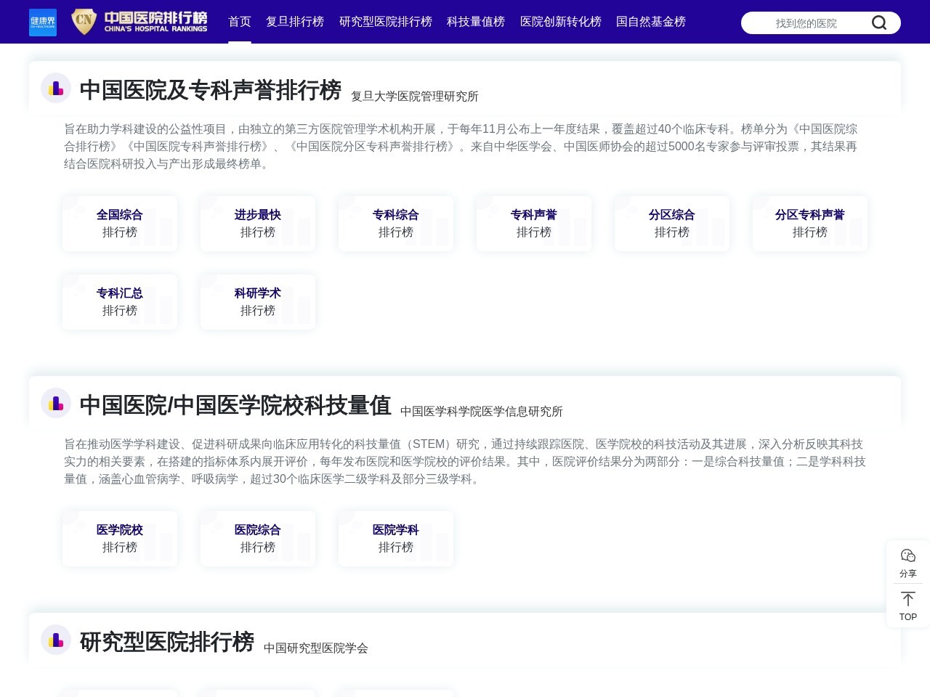
Task: Click paragraph starting 旨在推动医学学科建设
Action: point(465,462)
